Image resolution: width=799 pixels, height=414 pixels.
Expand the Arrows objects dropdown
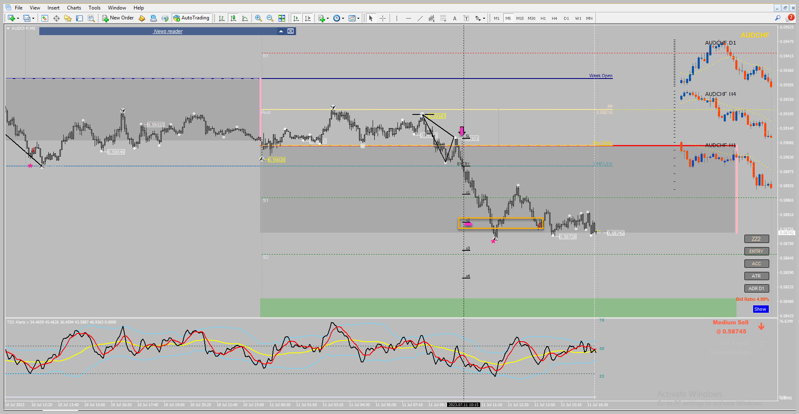[x=484, y=18]
